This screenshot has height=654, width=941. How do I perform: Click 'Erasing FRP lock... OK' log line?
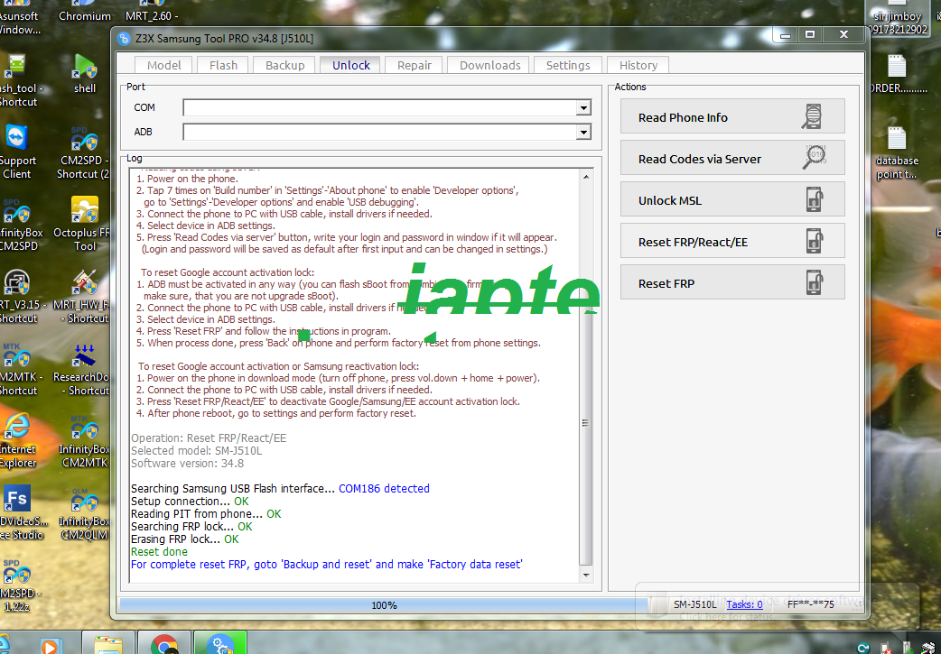185,539
